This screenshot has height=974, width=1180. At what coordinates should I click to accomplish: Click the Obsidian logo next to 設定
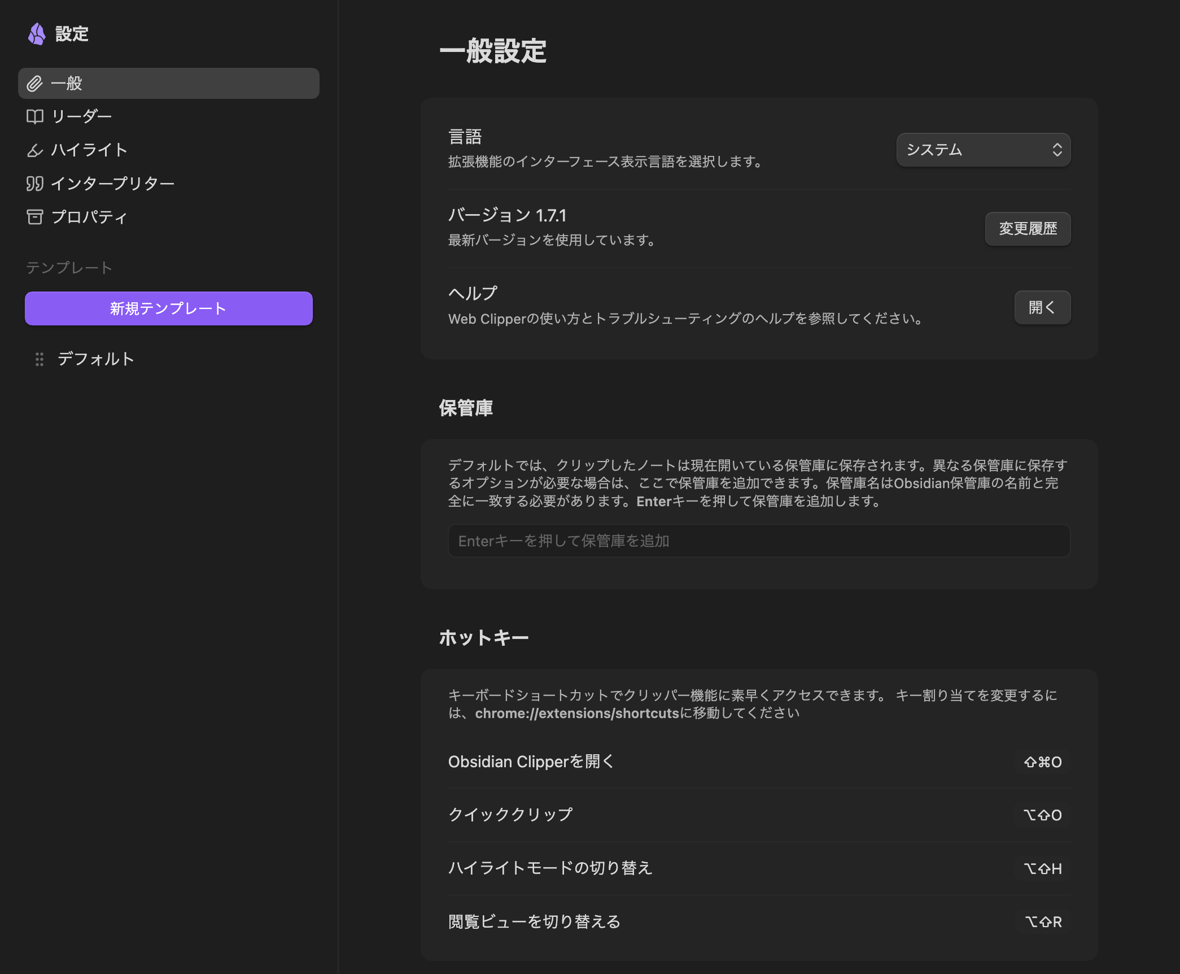point(37,34)
